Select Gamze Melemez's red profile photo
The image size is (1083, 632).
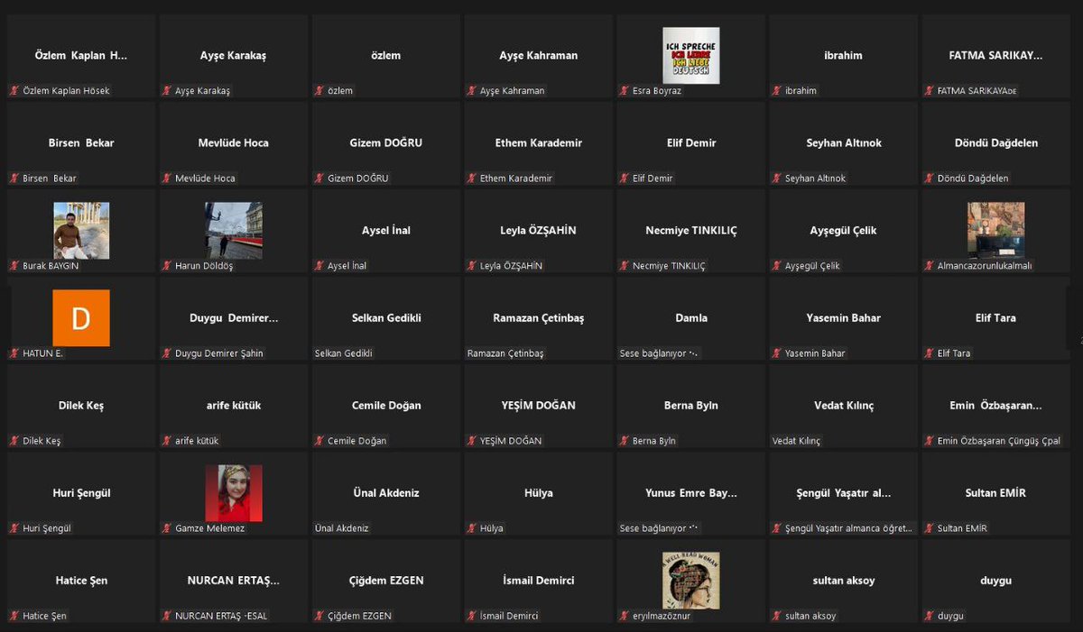pos(234,493)
